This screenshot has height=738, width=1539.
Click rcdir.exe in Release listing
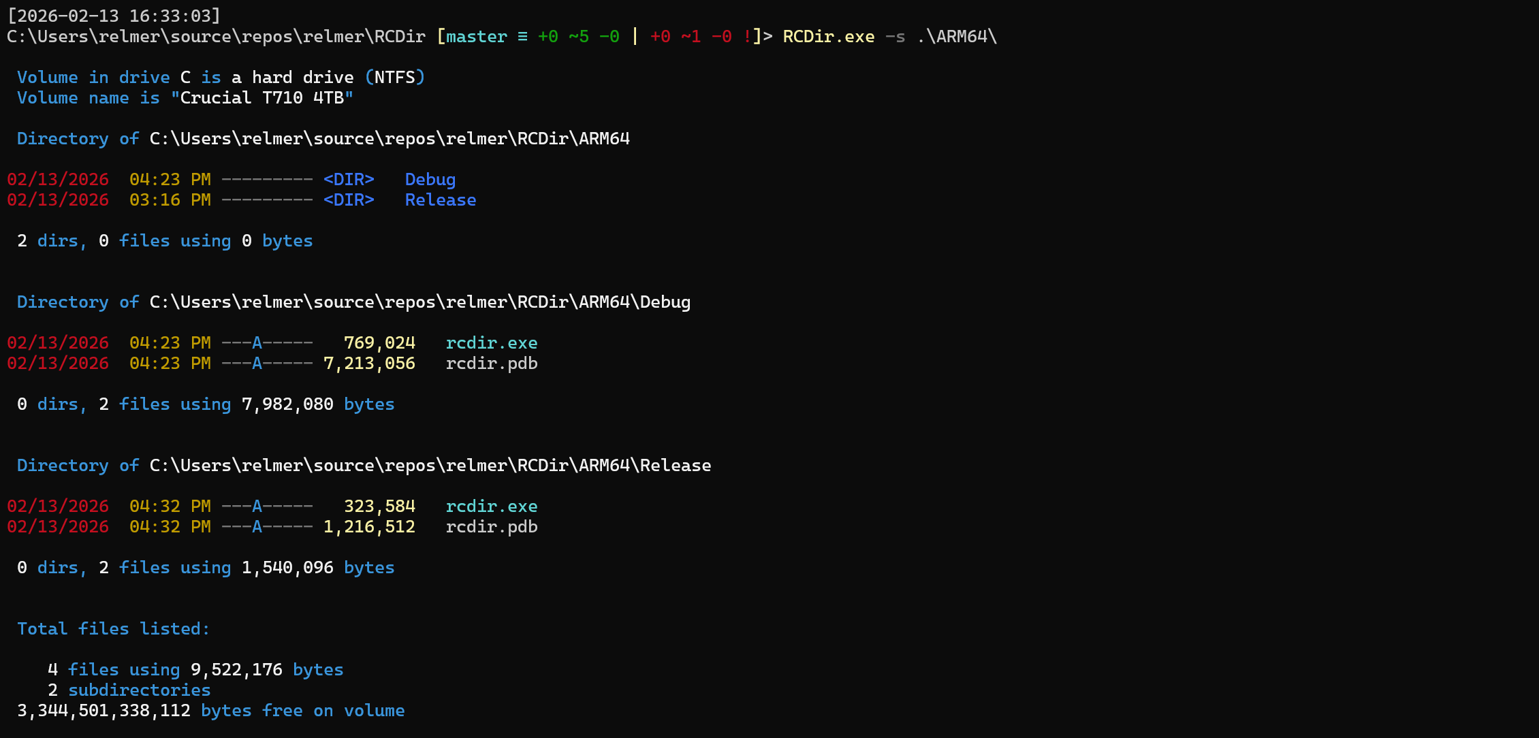click(491, 507)
